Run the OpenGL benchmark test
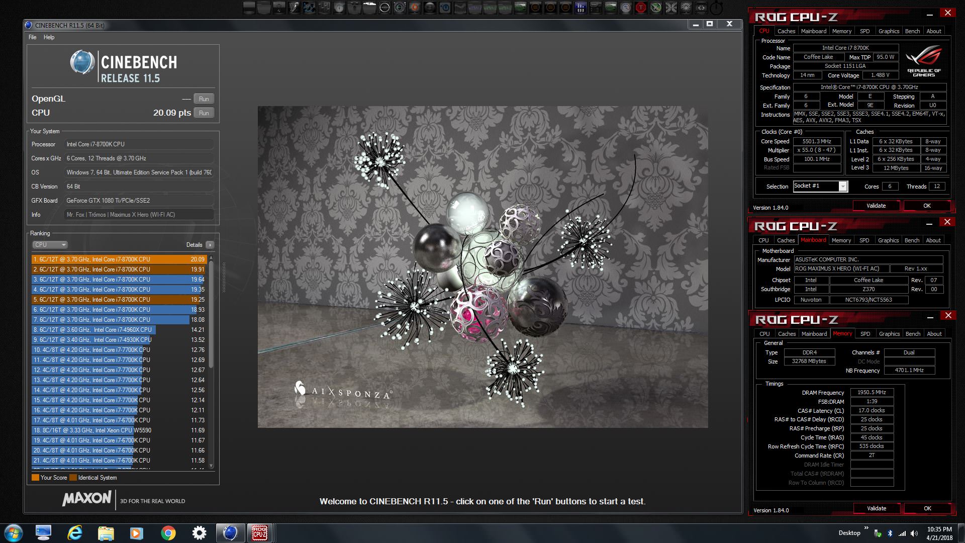This screenshot has width=965, height=543. coord(204,99)
